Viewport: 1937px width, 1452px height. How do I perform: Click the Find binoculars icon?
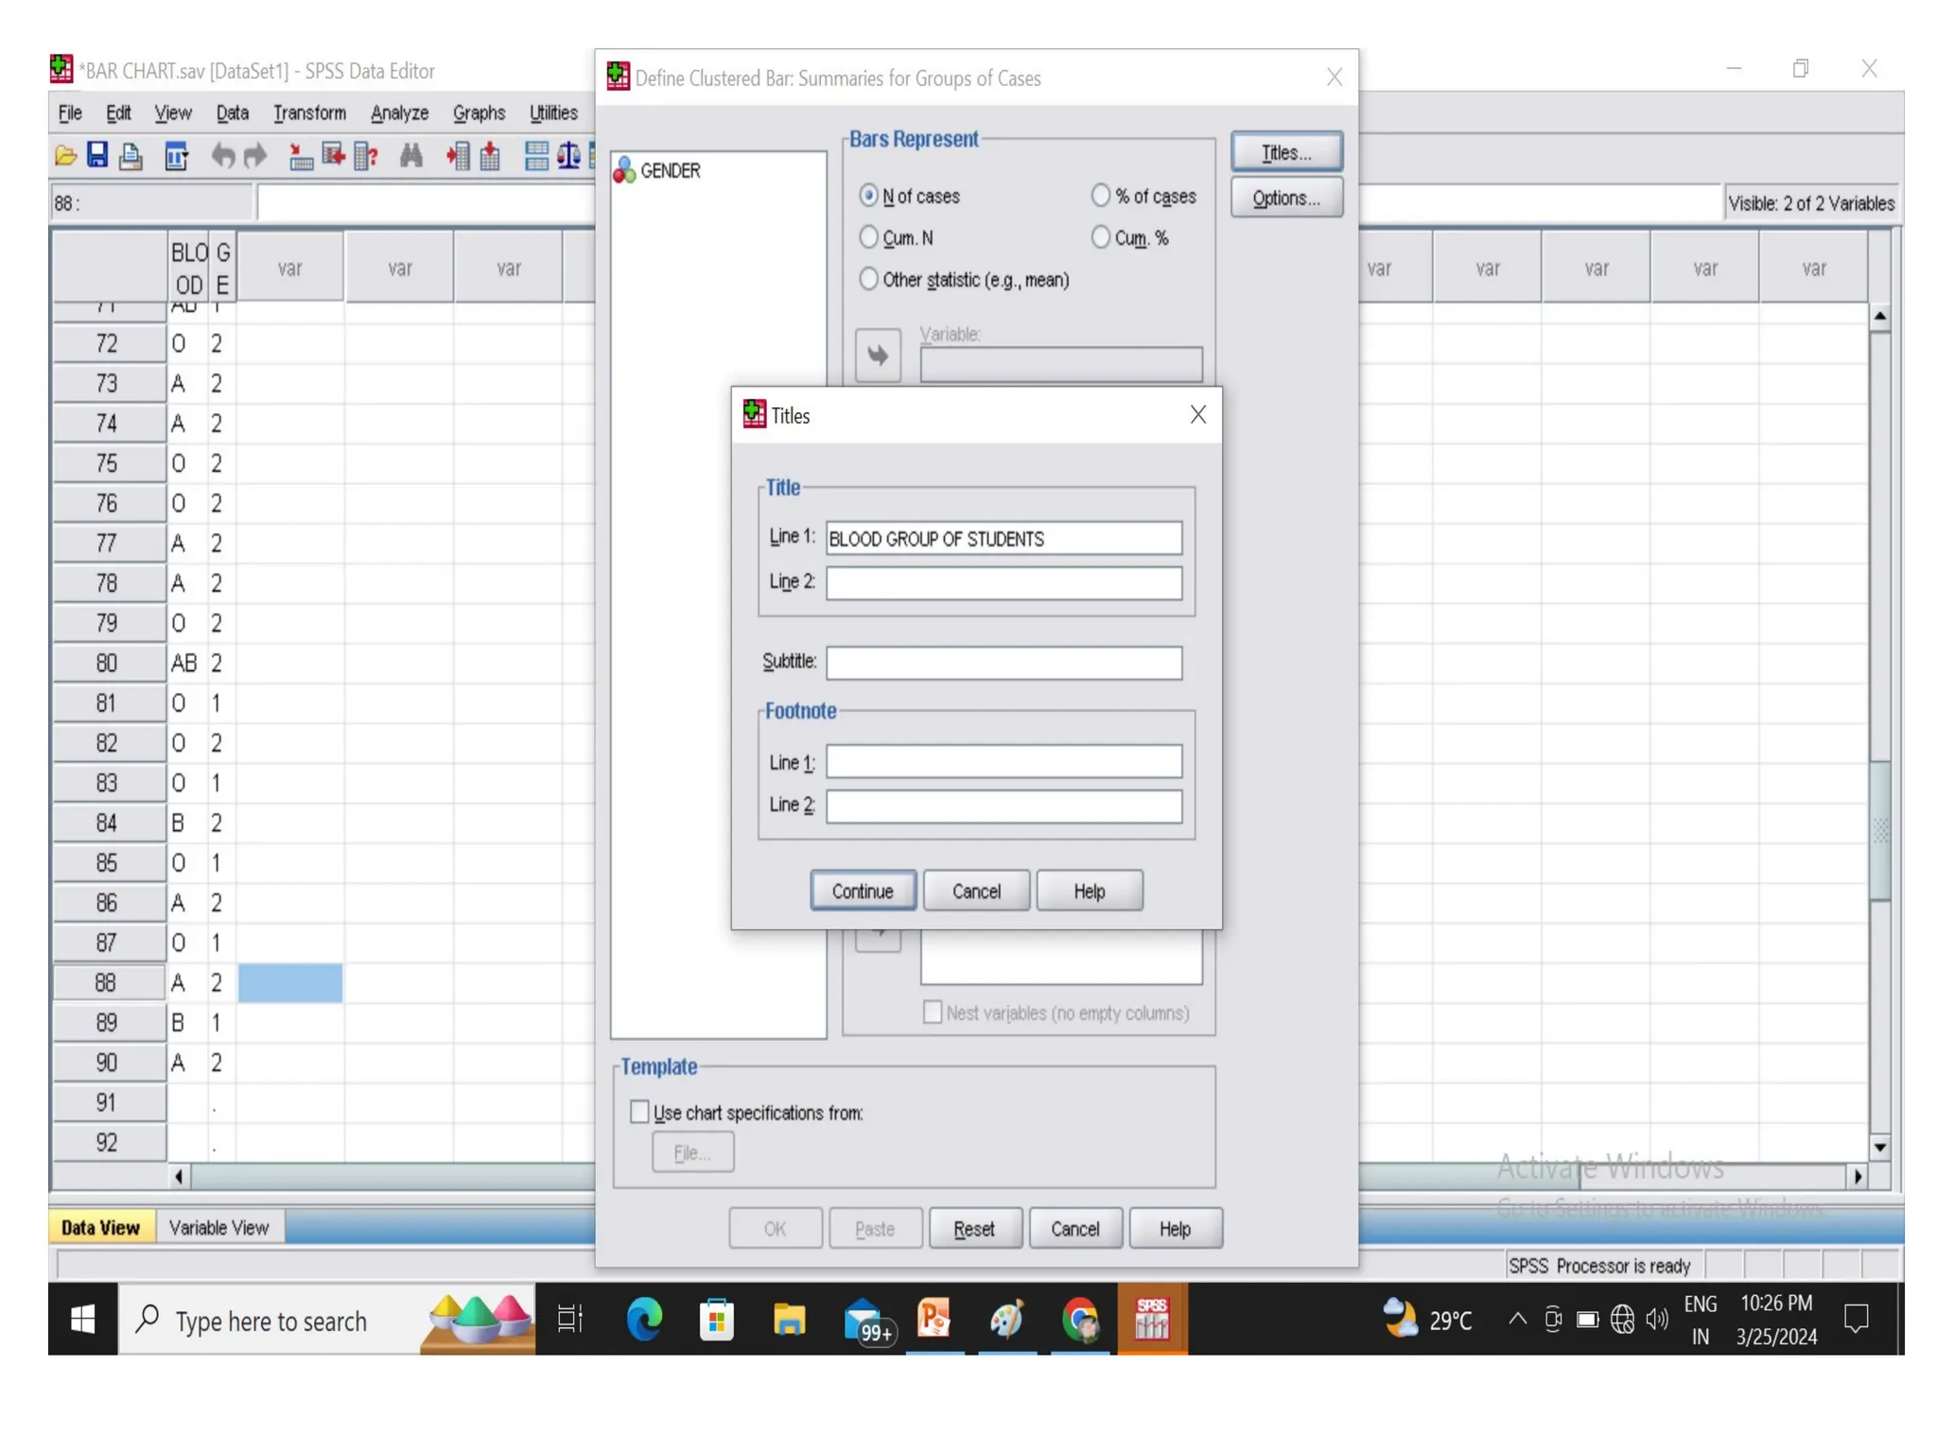[410, 155]
